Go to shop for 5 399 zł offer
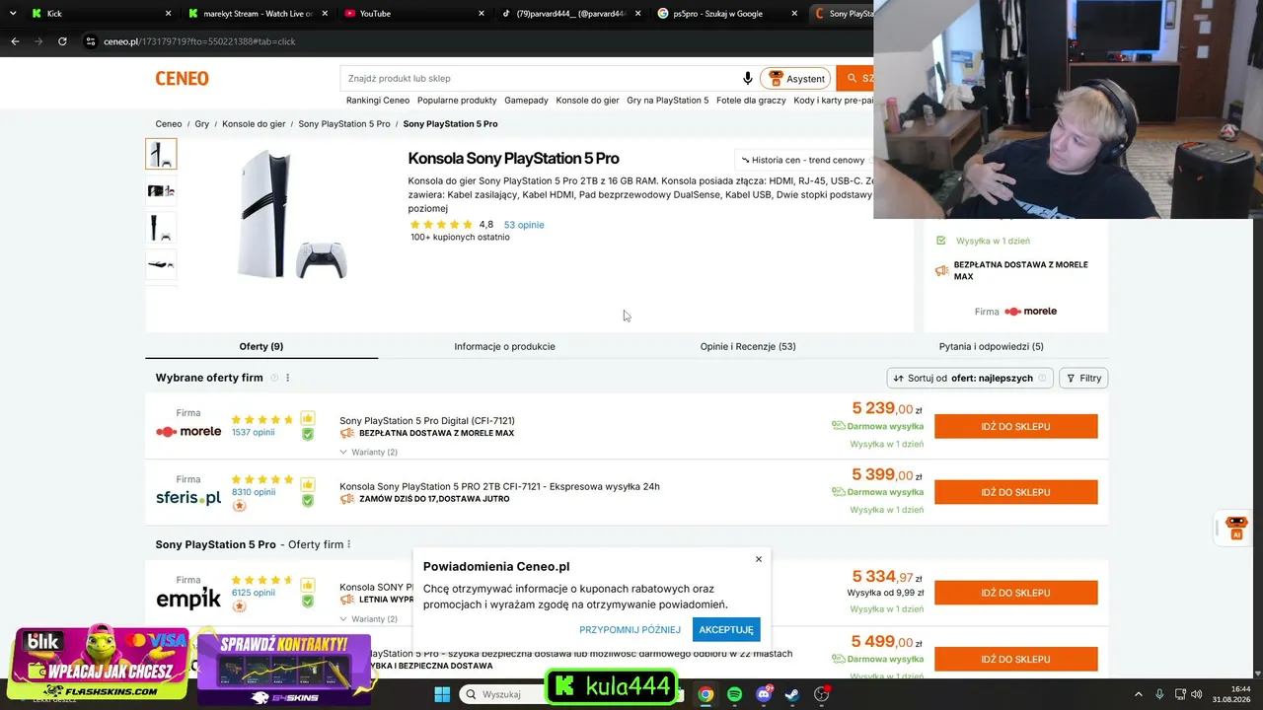The image size is (1263, 710). pyautogui.click(x=1016, y=492)
